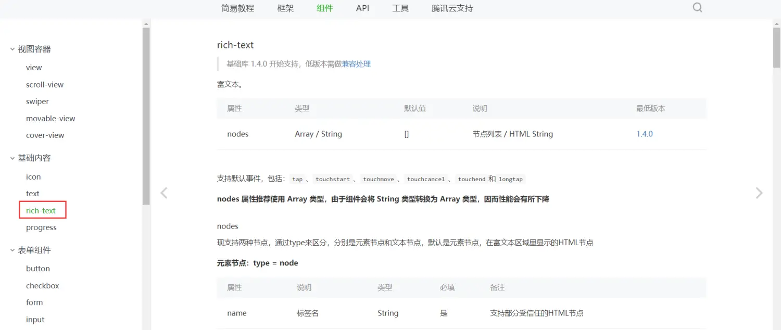Select text component in sidebar
Screen dimensions: 781x330
[33, 194]
